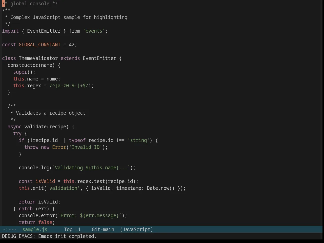Click on this.name assignment line

point(37,79)
